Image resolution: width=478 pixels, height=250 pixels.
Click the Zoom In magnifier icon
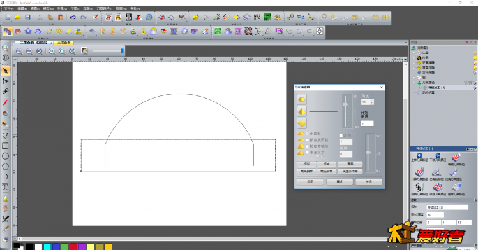pos(19,51)
